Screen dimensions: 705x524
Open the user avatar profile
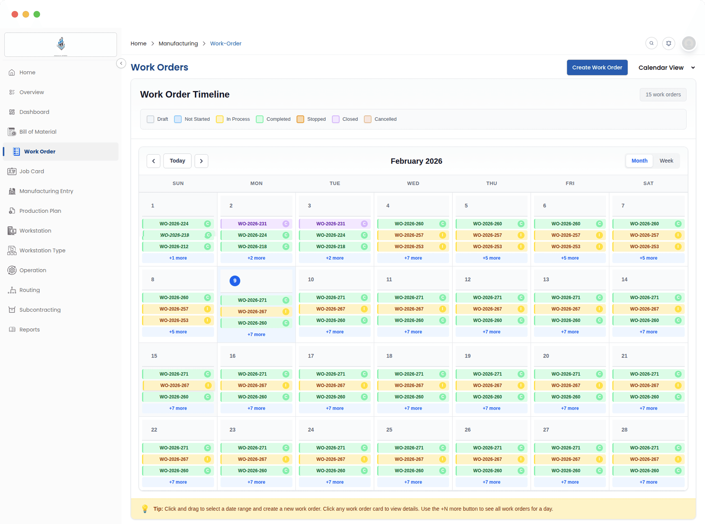pos(688,43)
